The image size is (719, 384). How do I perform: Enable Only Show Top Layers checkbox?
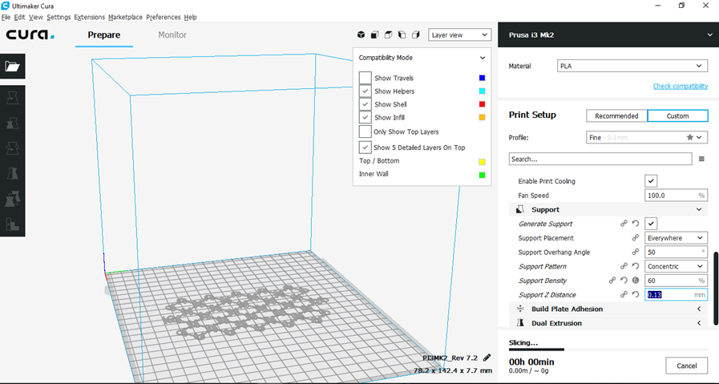365,131
